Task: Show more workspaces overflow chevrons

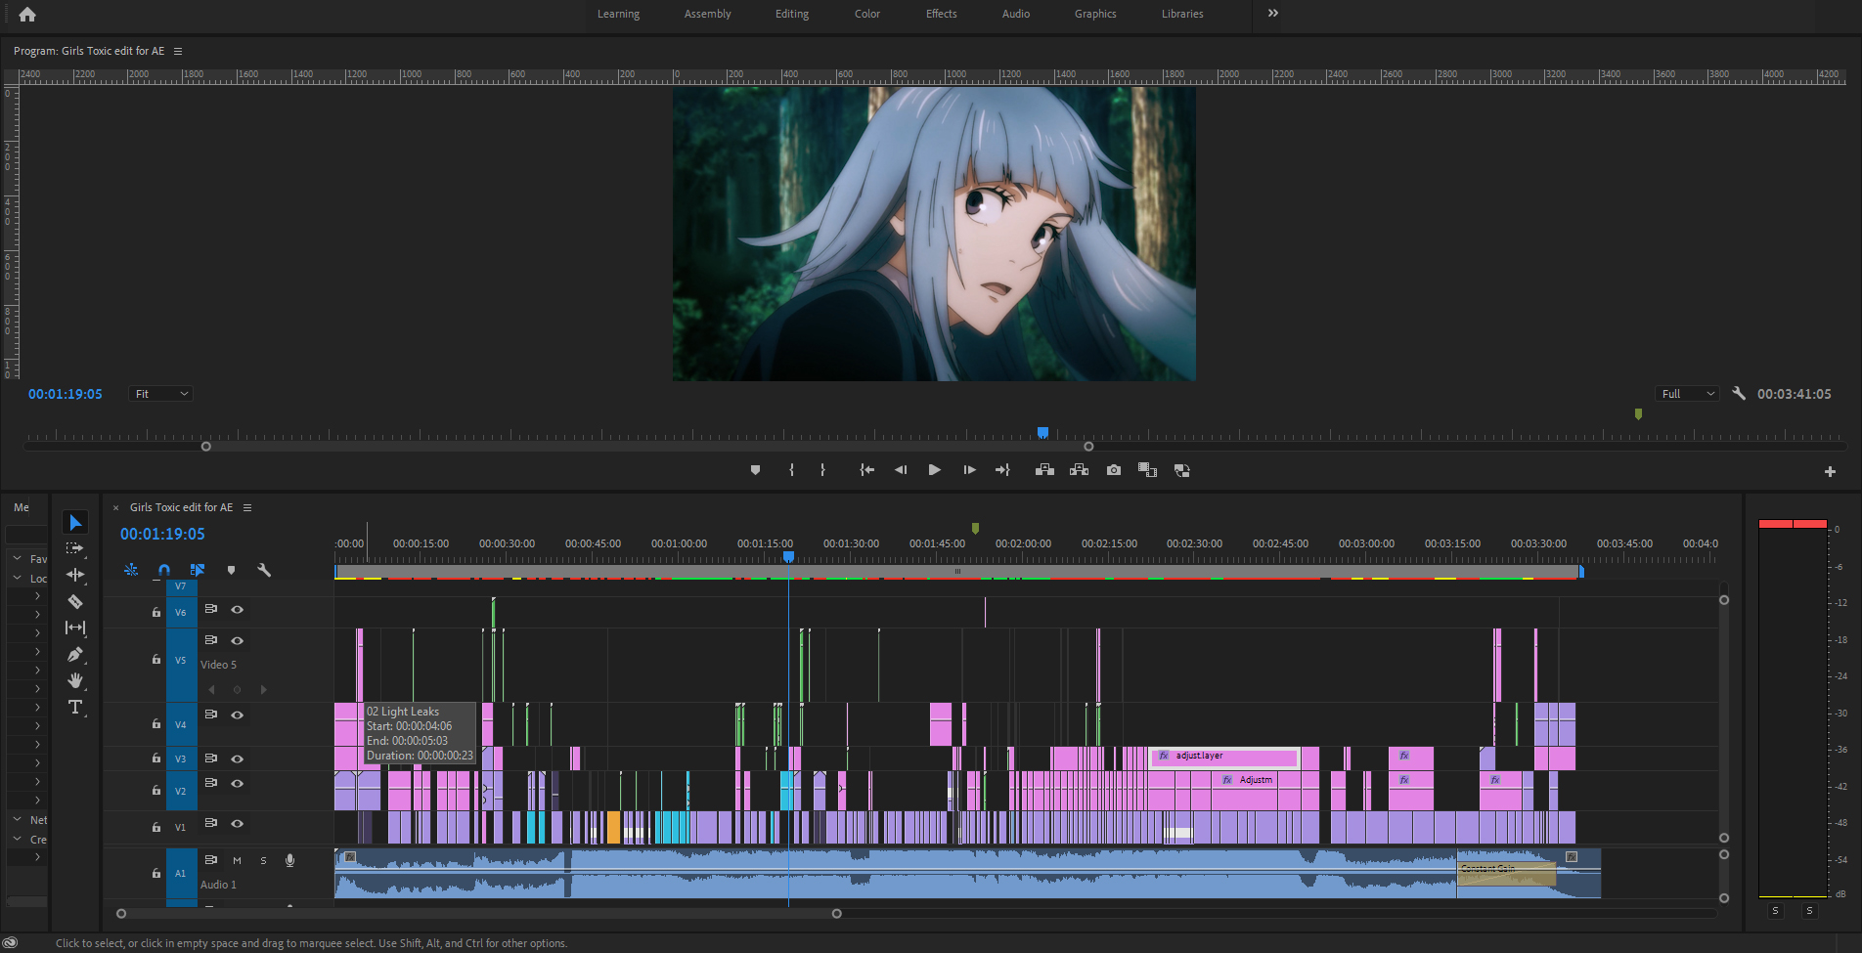Action: point(1272,13)
